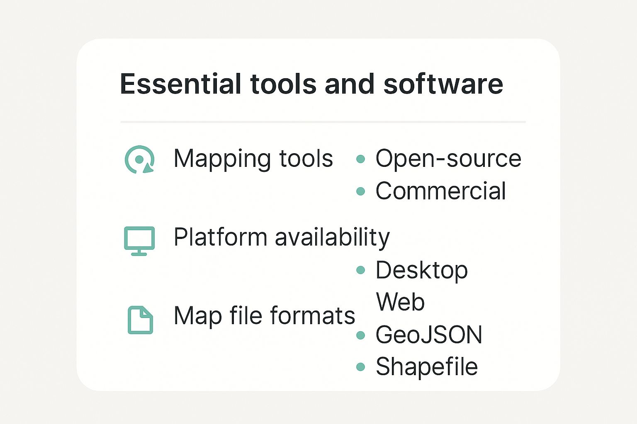Click the document file icon

click(140, 320)
